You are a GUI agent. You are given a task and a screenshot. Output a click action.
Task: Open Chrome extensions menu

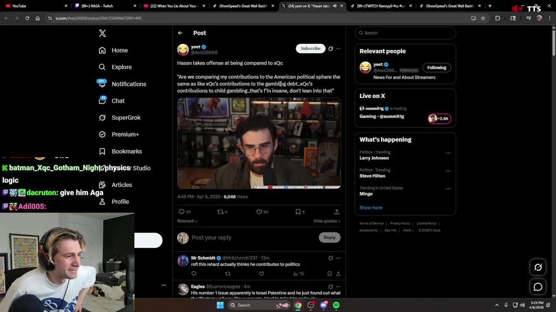click(x=498, y=18)
